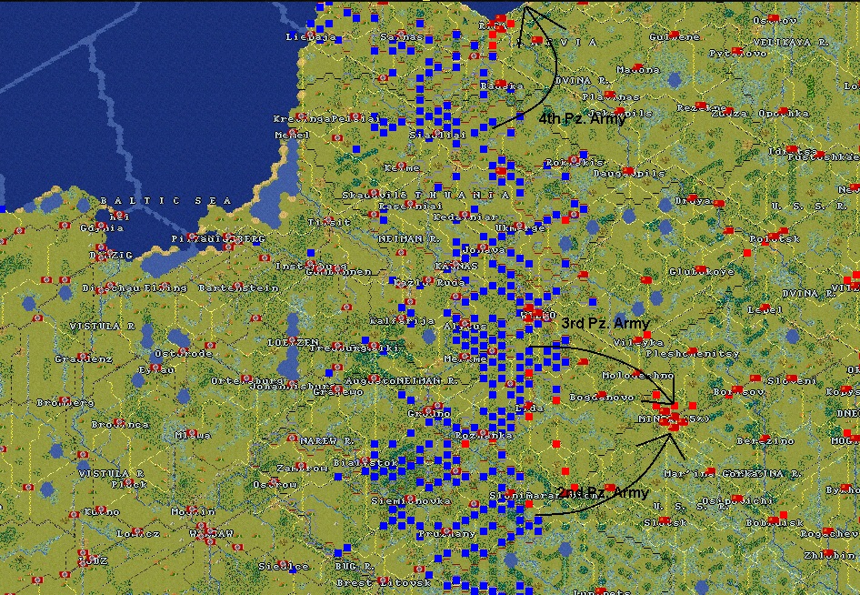Screen dimensions: 860x595
Task: Click the Rozhanka town label
Action: point(484,435)
